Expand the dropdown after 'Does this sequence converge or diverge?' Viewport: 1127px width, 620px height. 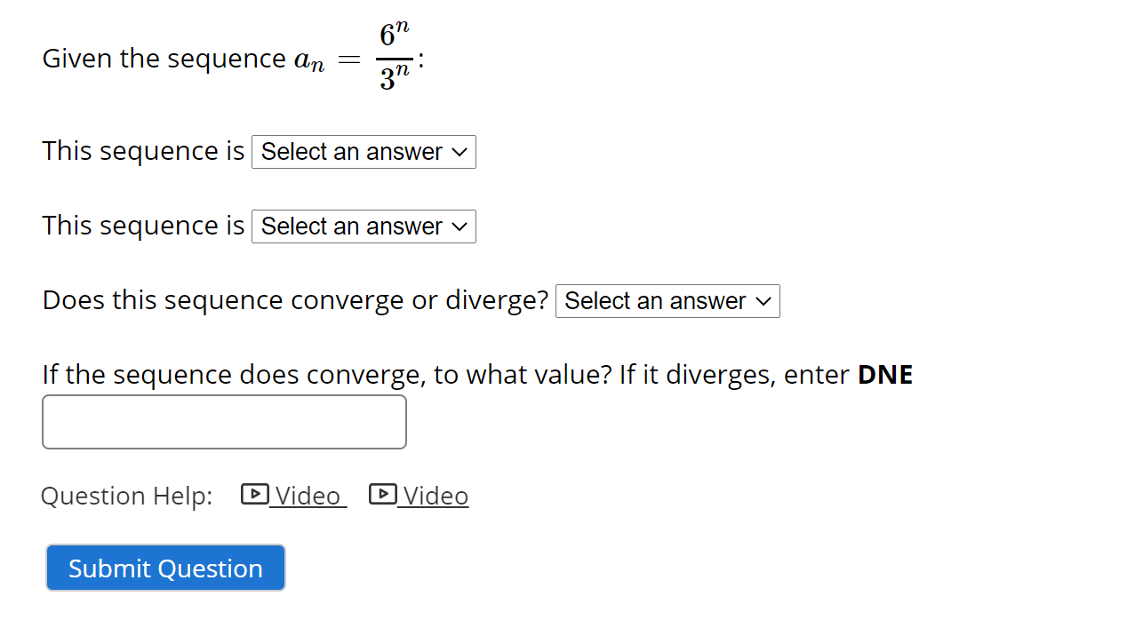tap(667, 301)
